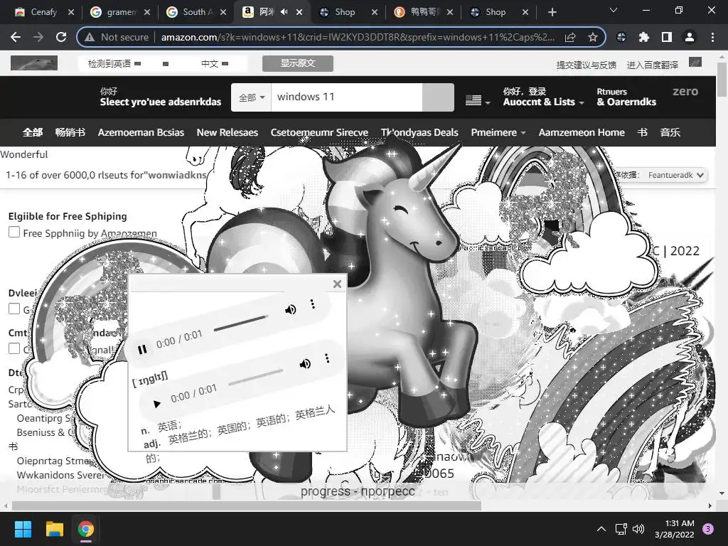728x546 pixels.
Task: Open 音乐 music nav item
Action: (x=670, y=132)
